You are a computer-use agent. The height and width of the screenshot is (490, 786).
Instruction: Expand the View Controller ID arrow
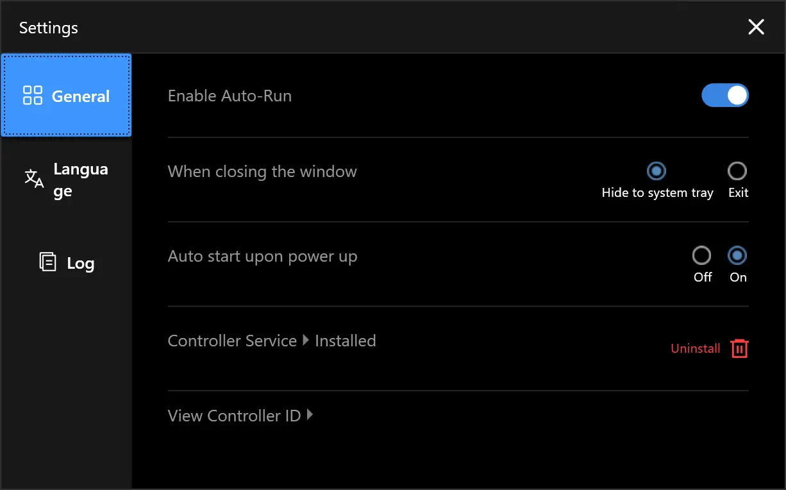click(310, 415)
